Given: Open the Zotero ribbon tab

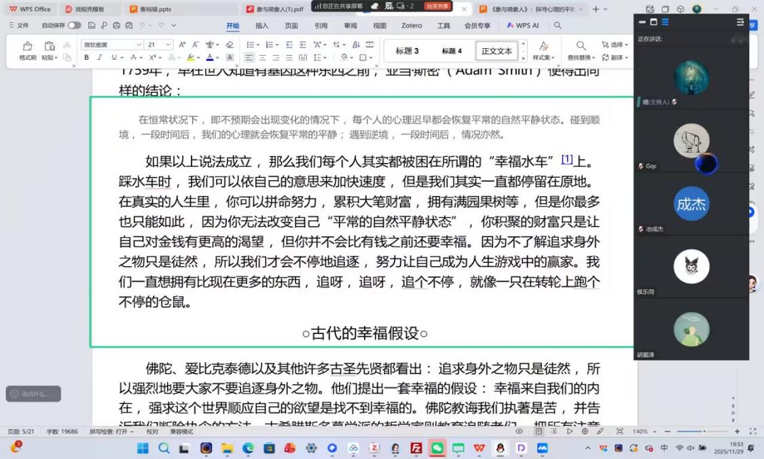Looking at the screenshot, I should 412,25.
